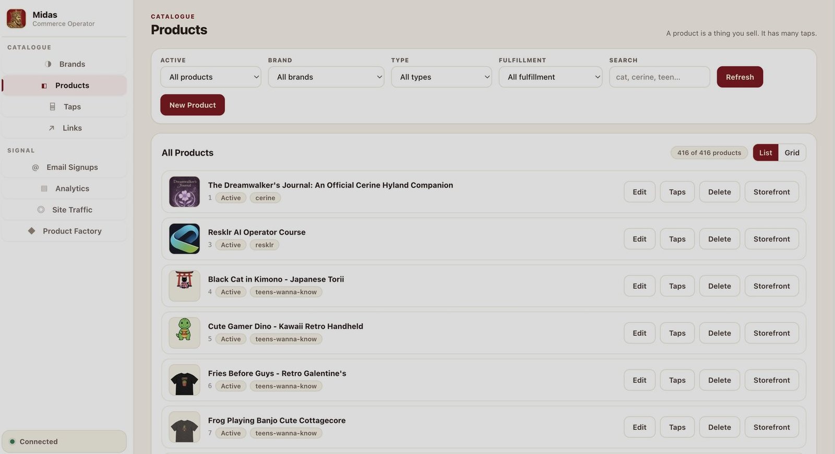The image size is (835, 454).
Task: Switch to List view
Action: [766, 153]
